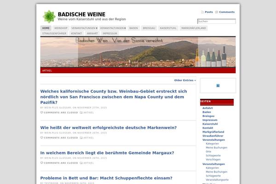Open the post about the California county near Napa
276x184 pixels.
pyautogui.click(x=114, y=97)
